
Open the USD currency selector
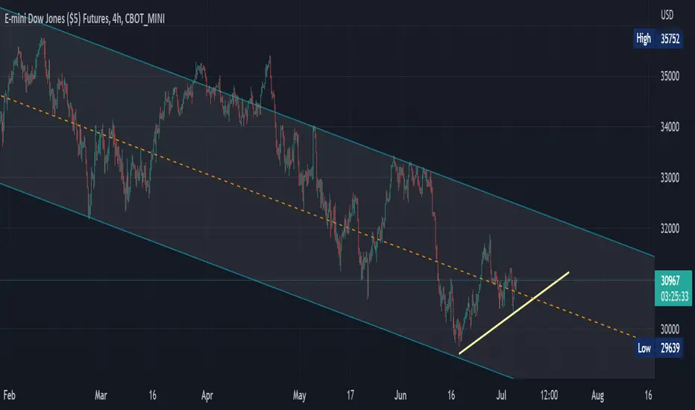pos(667,15)
